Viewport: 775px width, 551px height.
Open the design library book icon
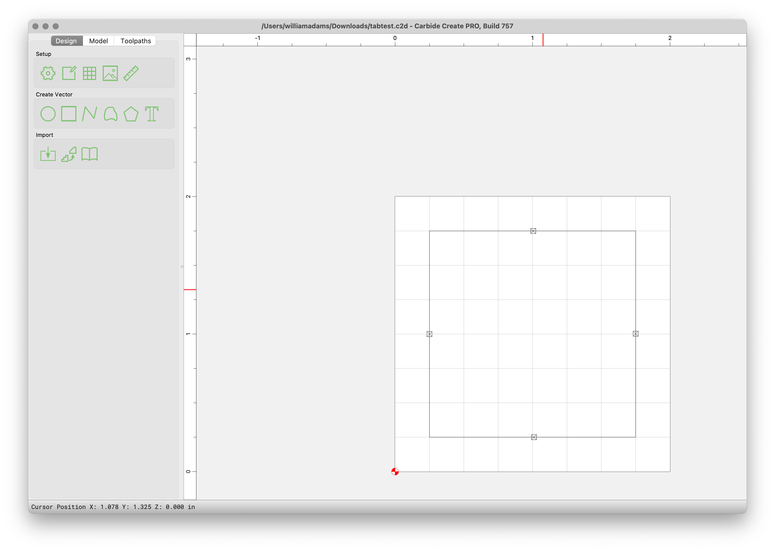pos(90,154)
